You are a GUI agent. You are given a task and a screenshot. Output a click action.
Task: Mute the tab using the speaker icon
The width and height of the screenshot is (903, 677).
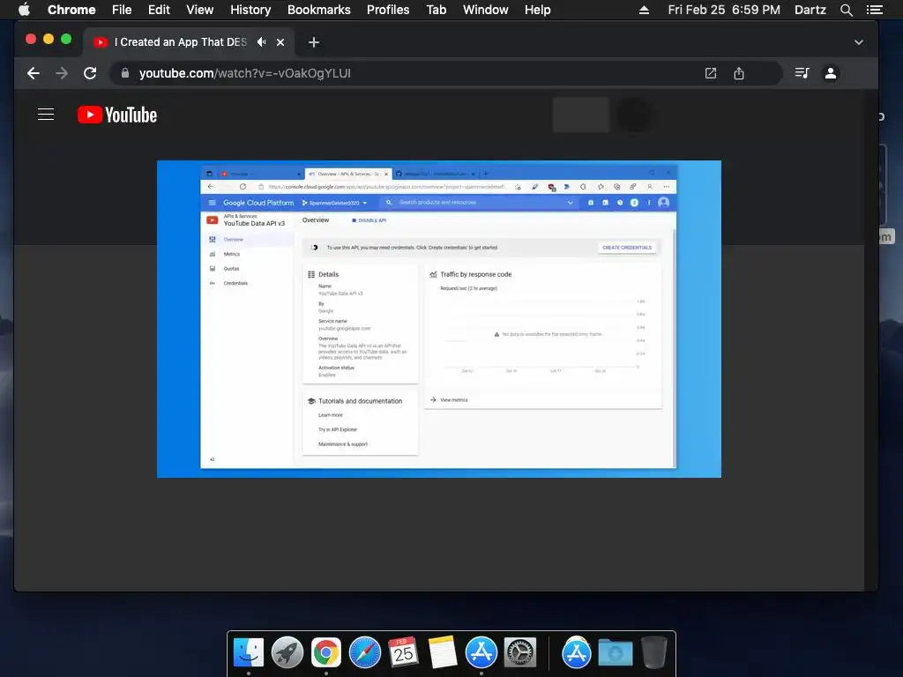[261, 42]
